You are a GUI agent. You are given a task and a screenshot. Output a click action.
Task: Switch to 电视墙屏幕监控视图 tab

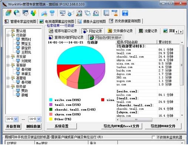pyautogui.click(x=57, y=21)
